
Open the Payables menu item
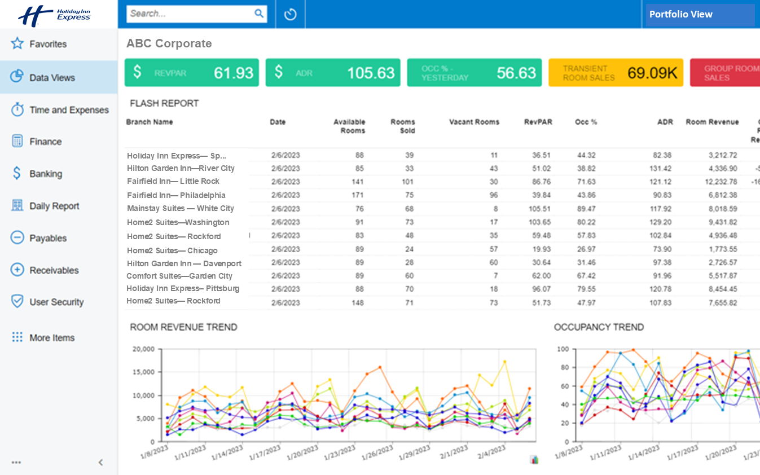(48, 238)
